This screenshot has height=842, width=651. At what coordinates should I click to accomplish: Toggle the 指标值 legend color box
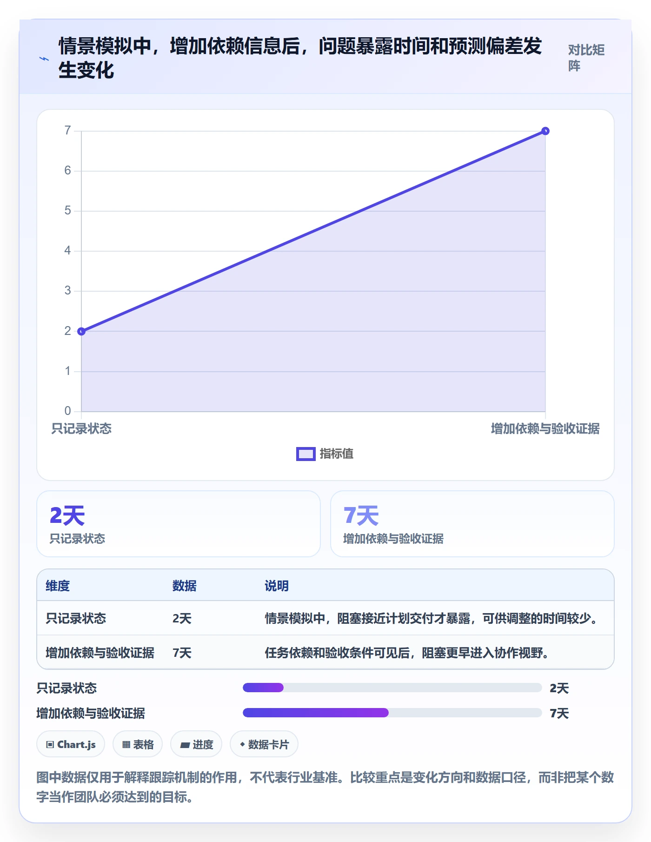click(306, 454)
